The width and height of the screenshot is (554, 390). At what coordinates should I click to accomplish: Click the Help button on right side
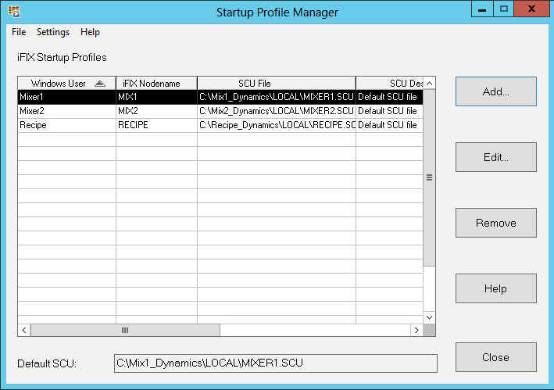click(x=495, y=288)
